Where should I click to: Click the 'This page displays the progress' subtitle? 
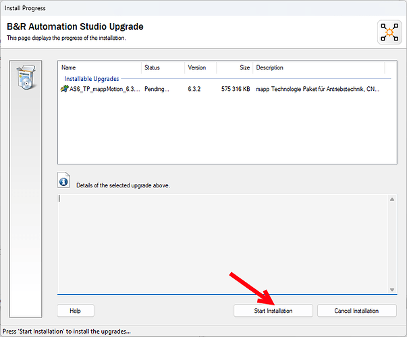(66, 38)
